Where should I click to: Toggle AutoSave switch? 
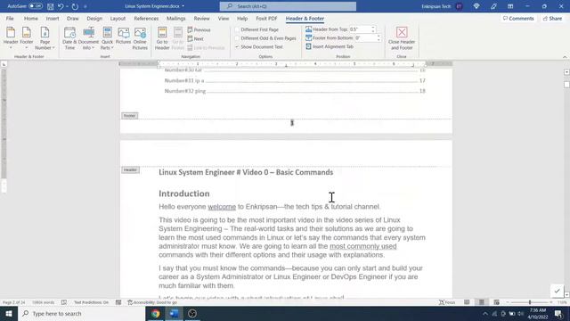(x=36, y=6)
